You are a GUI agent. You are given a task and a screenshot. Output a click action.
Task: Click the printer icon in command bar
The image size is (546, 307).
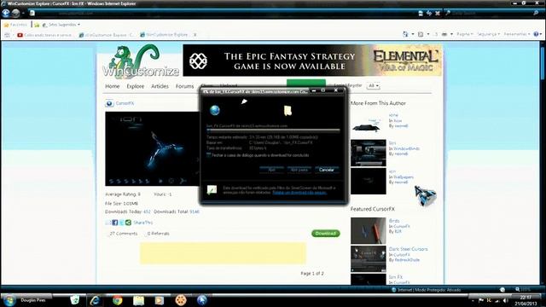pos(444,34)
